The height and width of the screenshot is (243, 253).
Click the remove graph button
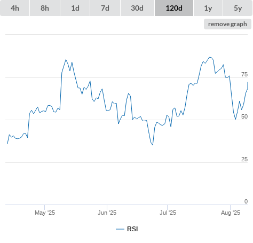click(227, 24)
